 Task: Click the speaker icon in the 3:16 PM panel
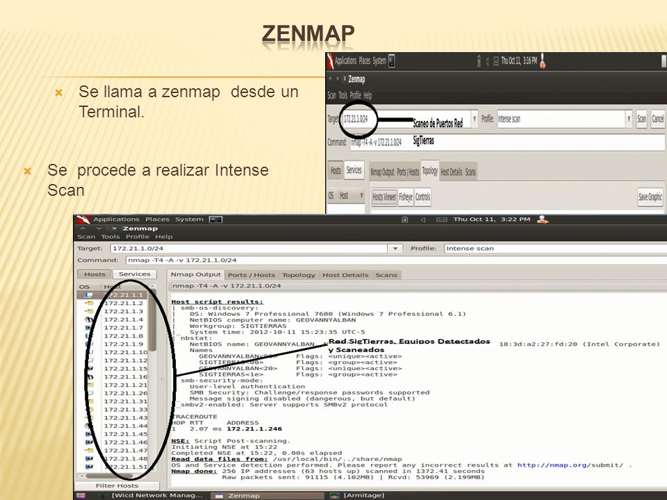pyautogui.click(x=488, y=61)
